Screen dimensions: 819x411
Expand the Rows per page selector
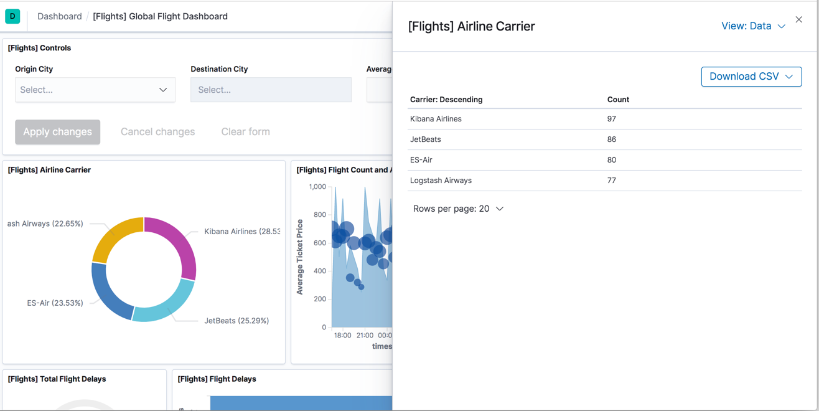[458, 209]
